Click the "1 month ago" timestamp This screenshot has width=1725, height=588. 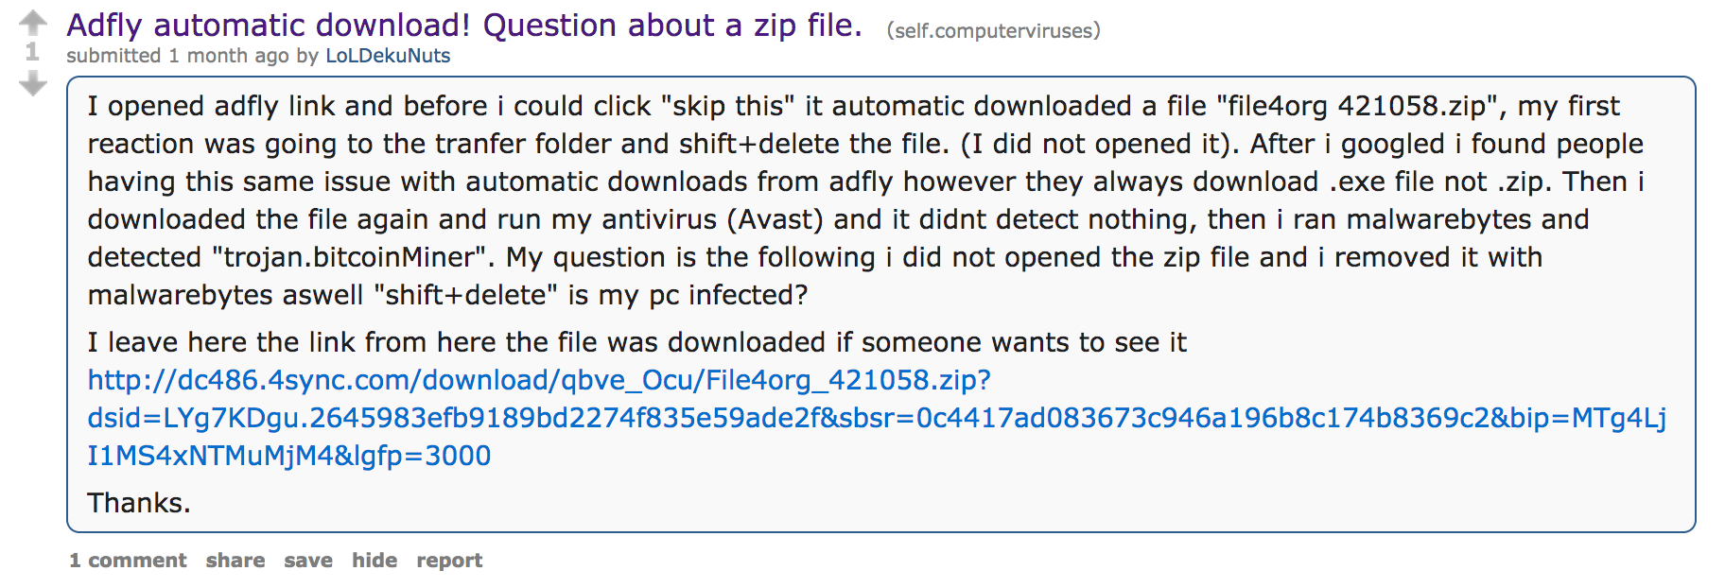pos(229,56)
